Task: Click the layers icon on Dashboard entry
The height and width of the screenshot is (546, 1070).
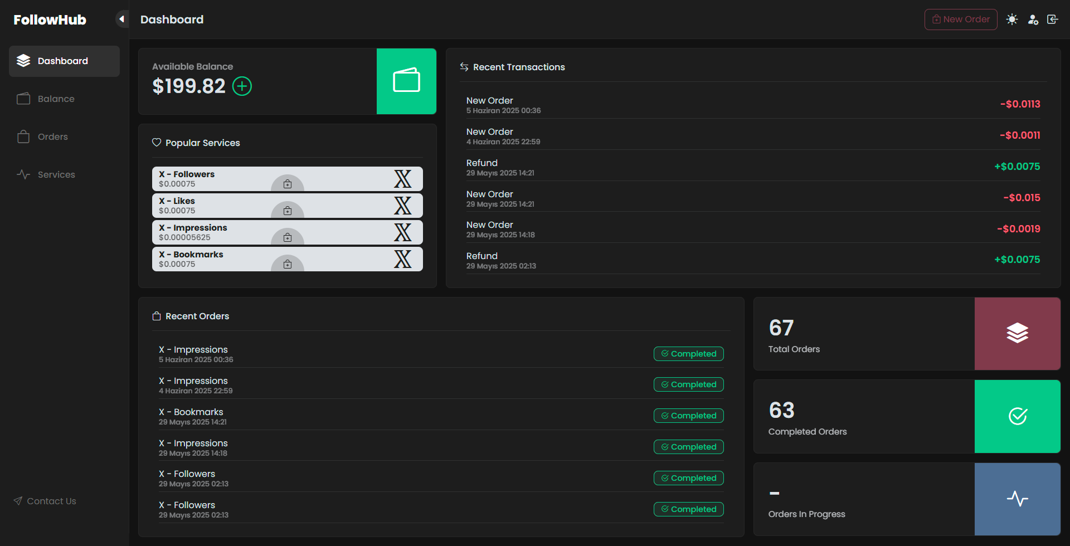Action: [x=23, y=61]
